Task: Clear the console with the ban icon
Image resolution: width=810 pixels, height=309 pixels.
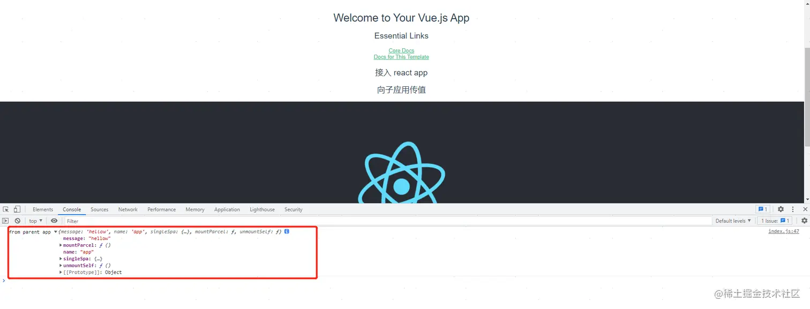Action: [18, 221]
